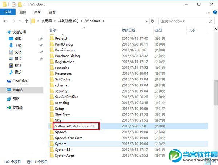The height and width of the screenshot is (165, 218).
Task: Open 下载 in the navigation pane
Action: tap(18, 45)
